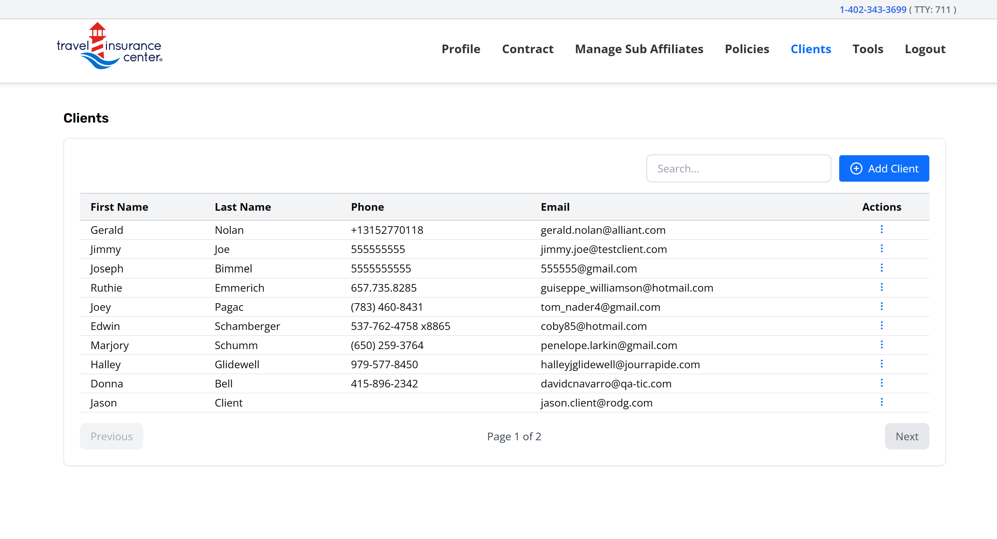Viewport: 997px width, 539px height.
Task: Click kebab icon in Joey Pagac row
Action: 881,307
